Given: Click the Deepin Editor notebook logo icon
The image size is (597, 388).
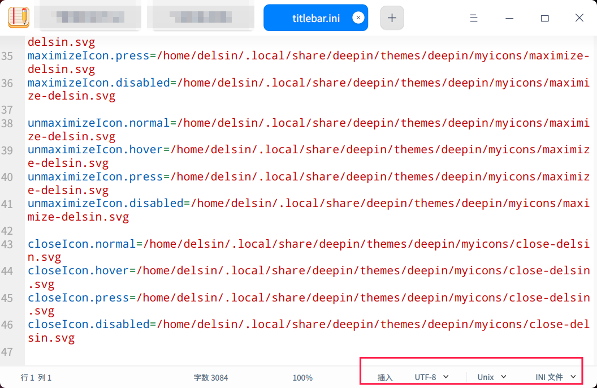Looking at the screenshot, I should (19, 18).
